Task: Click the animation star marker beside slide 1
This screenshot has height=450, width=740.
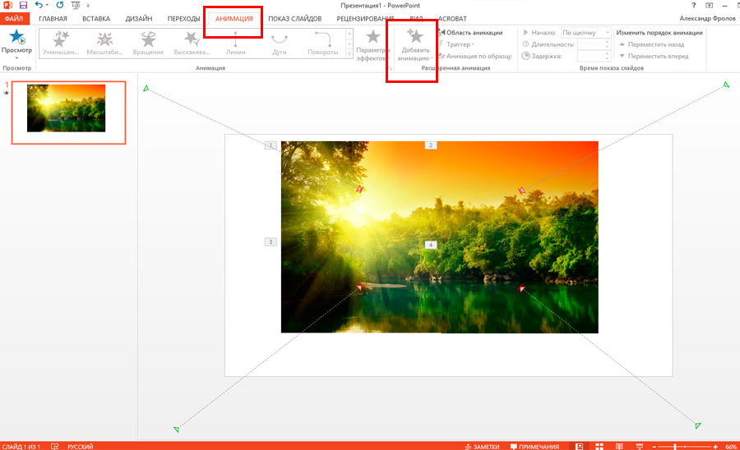Action: [x=6, y=94]
